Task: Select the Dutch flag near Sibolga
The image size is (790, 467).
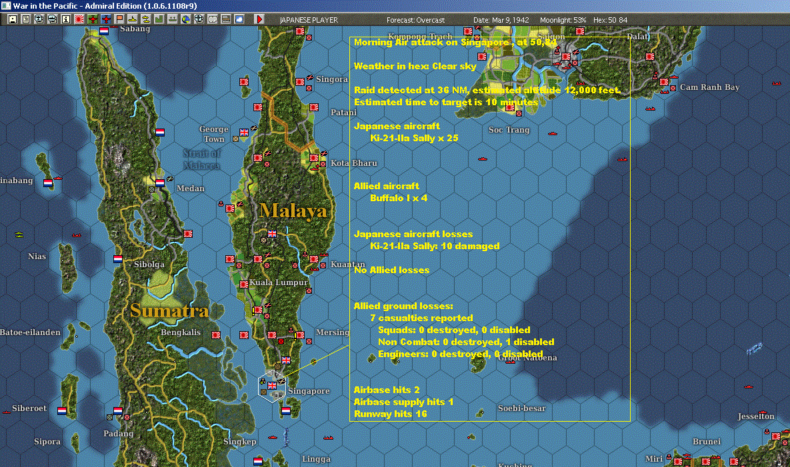Action: coord(118,259)
